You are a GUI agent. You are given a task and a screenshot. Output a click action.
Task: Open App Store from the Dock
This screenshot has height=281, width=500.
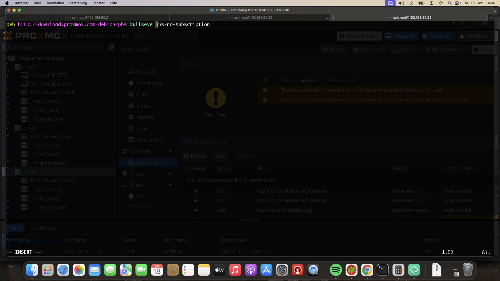266,270
